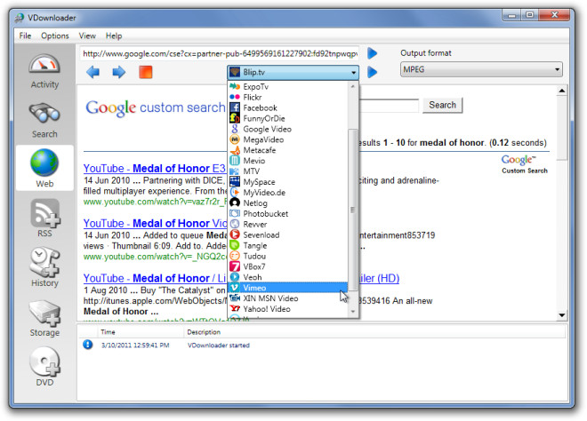Click the Google custom search text box
587x421 pixels.
click(389, 106)
